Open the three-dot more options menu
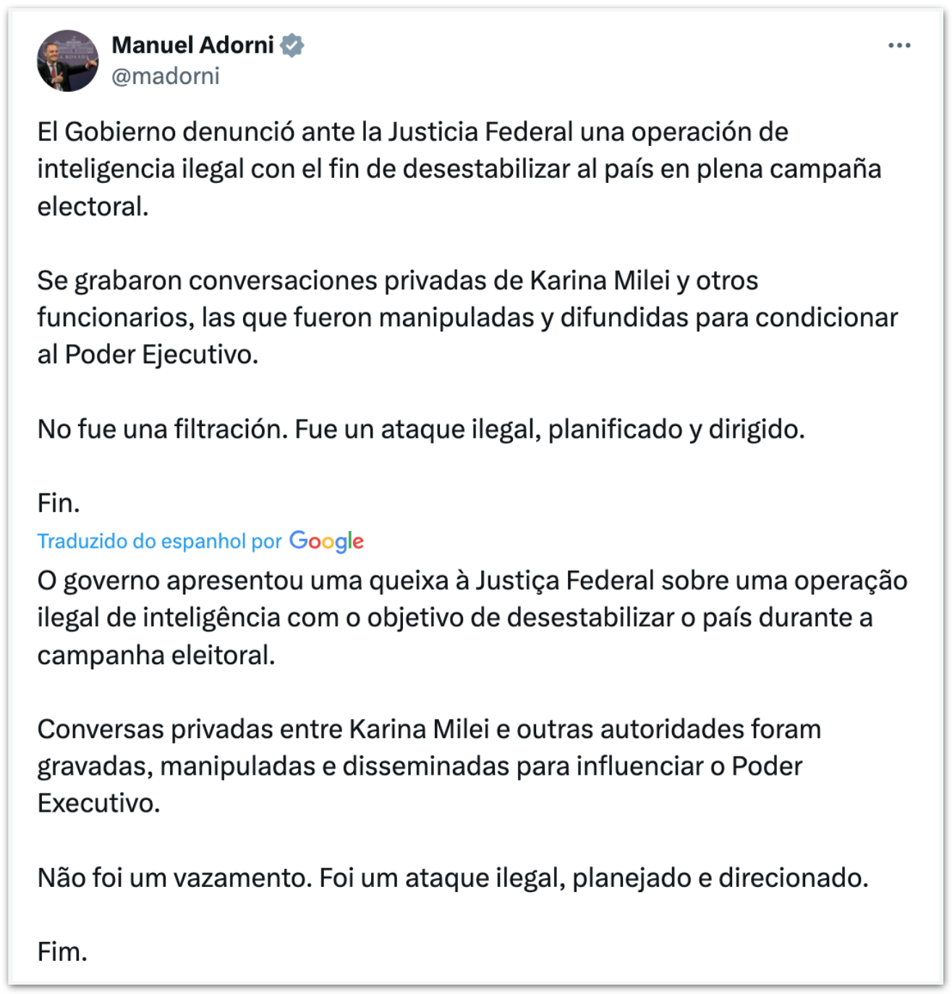This screenshot has width=952, height=994. pos(898,46)
